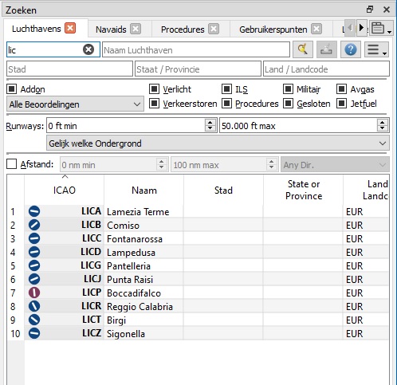The image size is (397, 385).
Task: Open the Gelijk welke Ondergrond dropdown
Action: click(x=218, y=143)
